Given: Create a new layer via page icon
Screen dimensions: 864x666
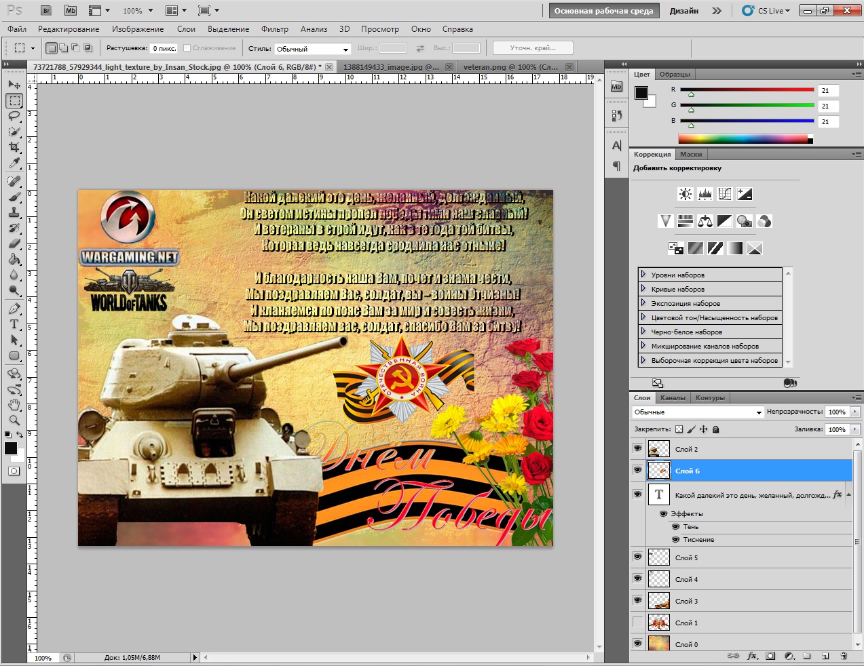Looking at the screenshot, I should click(x=825, y=657).
